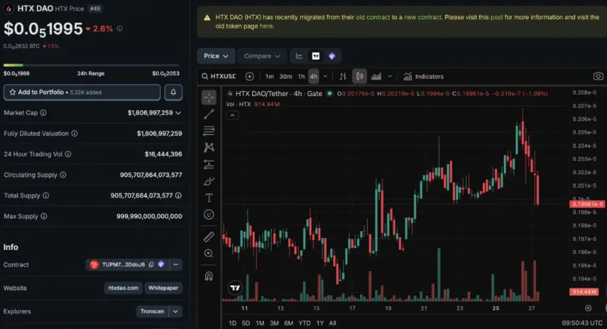Take a chart snapshot with camera icon

coord(598,76)
